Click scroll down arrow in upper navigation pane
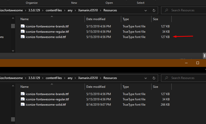This screenshot has height=124, width=206. [x=13, y=51]
